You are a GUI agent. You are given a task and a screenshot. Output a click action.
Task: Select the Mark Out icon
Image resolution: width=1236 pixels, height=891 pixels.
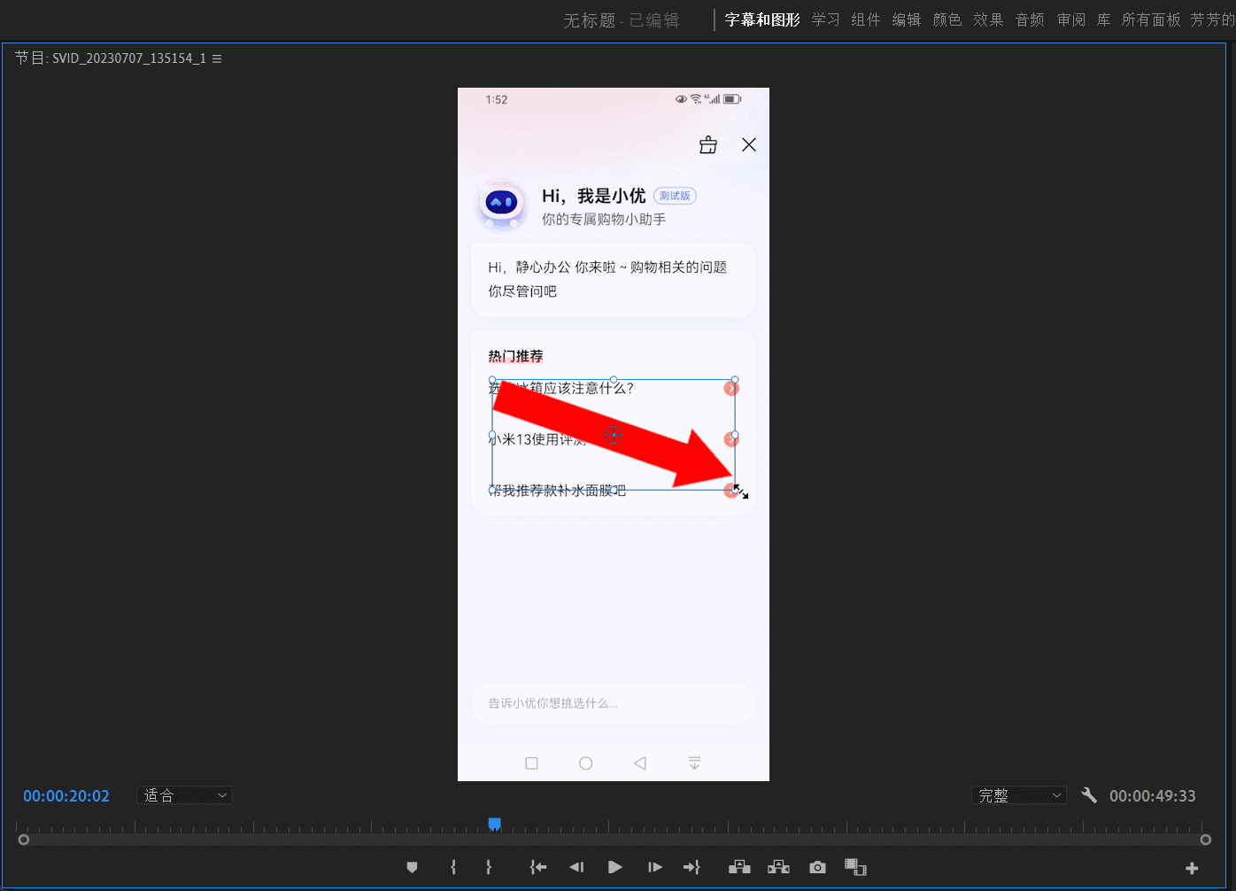(x=488, y=867)
